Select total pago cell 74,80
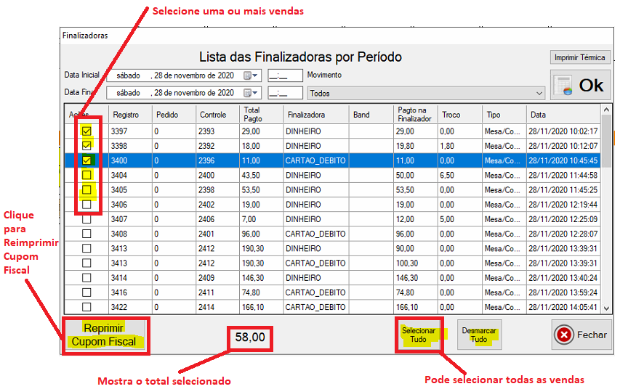The height and width of the screenshot is (389, 628). [x=261, y=292]
